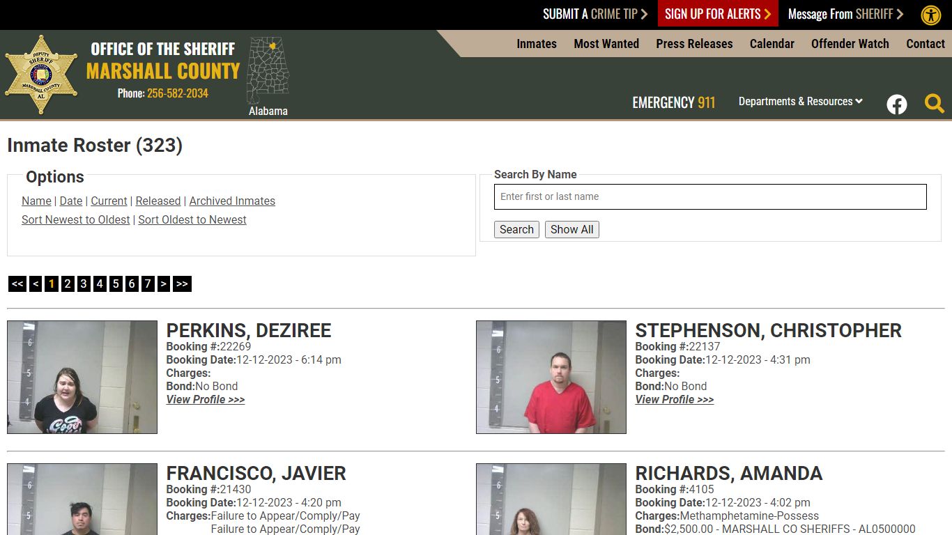Open Christopher Stephenson mugshot photo
952x535 pixels.
(551, 377)
